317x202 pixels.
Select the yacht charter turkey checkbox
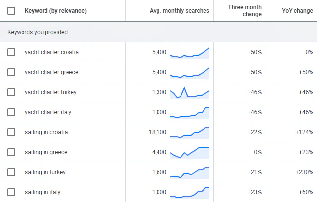[11, 92]
